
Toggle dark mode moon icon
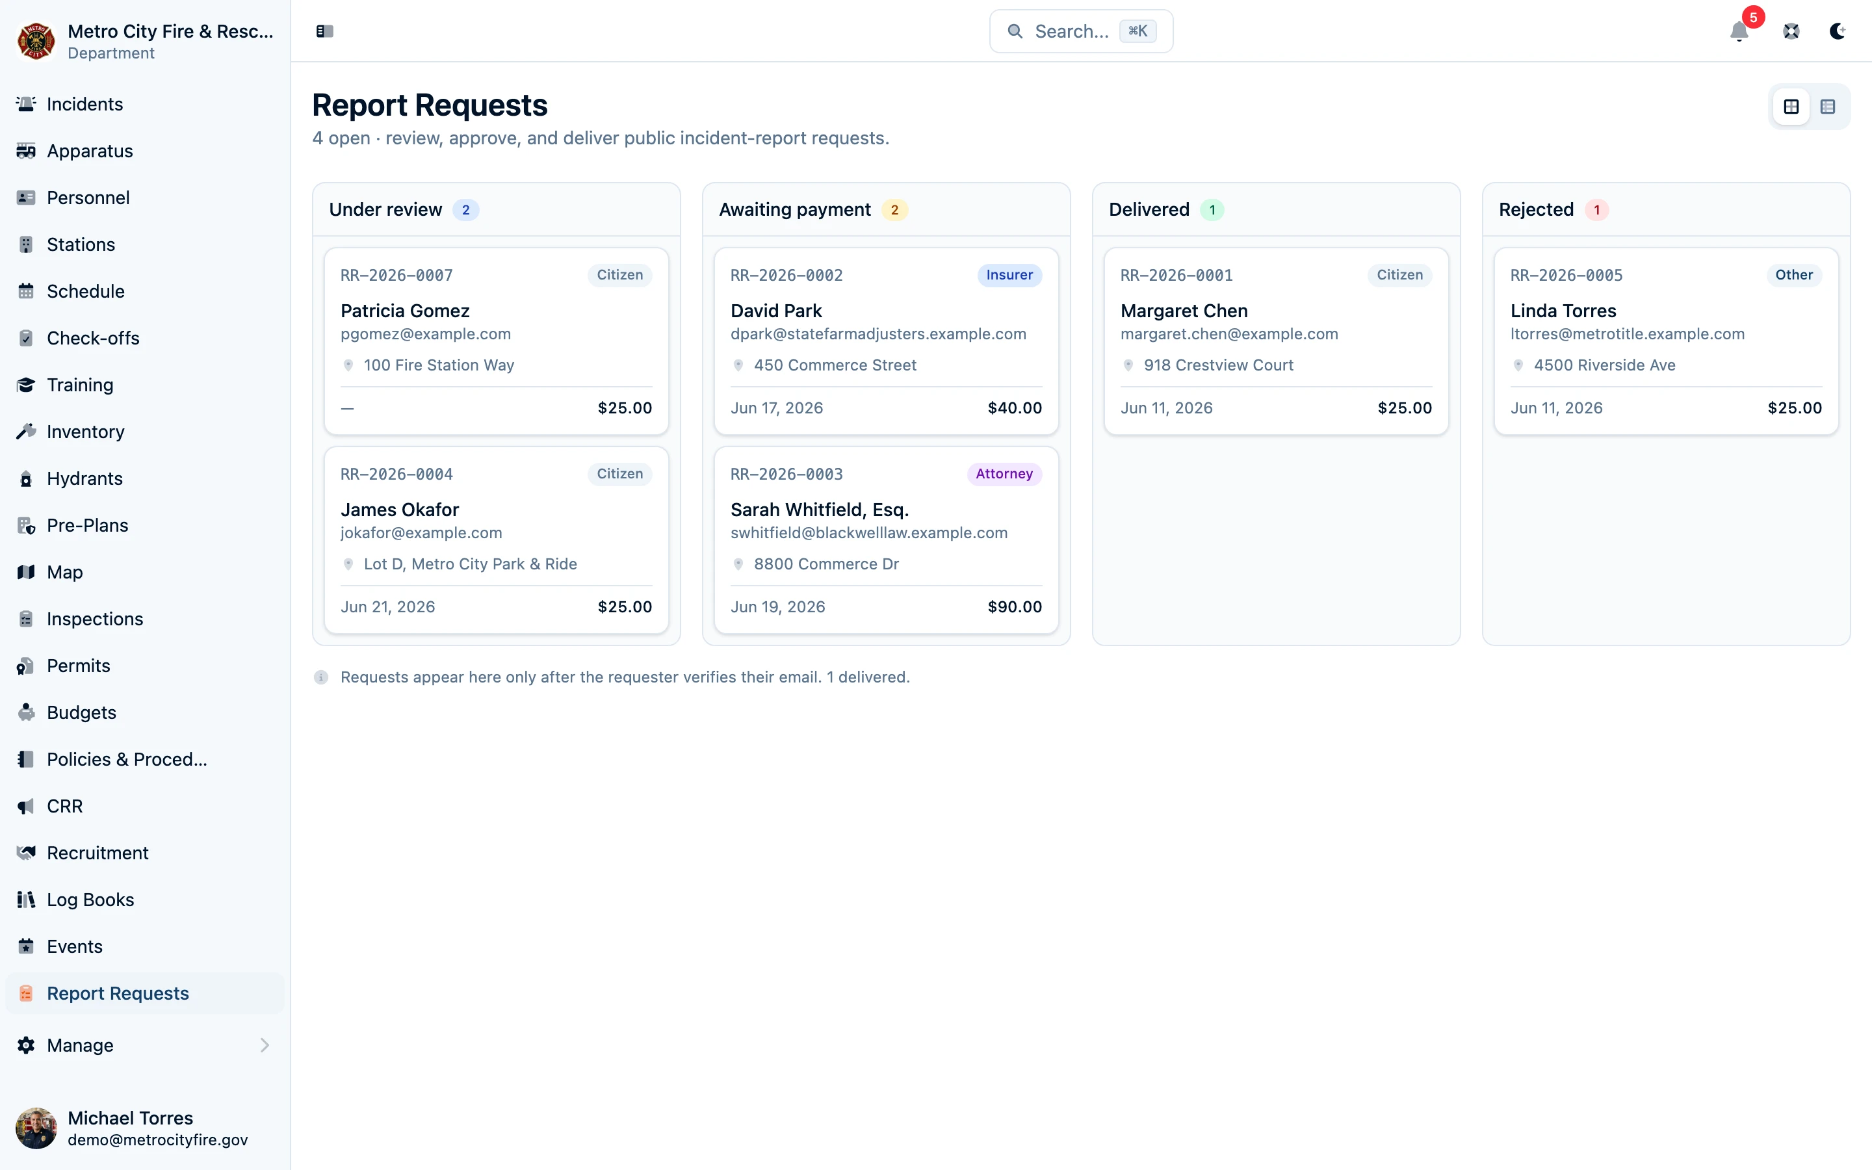tap(1838, 31)
